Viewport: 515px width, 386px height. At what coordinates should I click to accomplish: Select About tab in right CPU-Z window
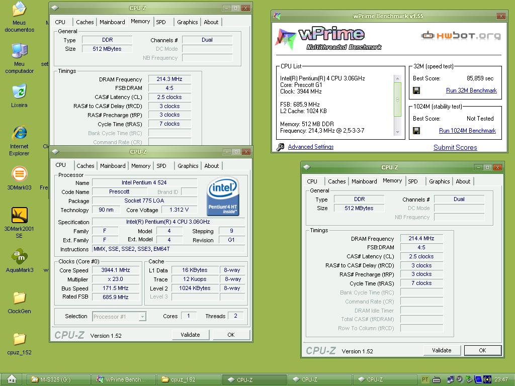(x=463, y=181)
